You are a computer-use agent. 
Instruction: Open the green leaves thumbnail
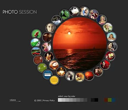coord(65,14)
